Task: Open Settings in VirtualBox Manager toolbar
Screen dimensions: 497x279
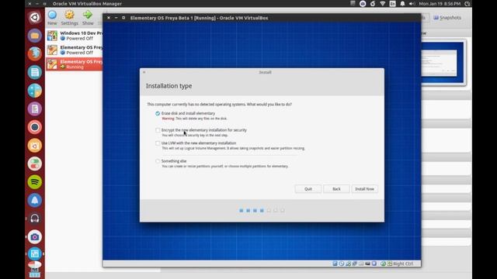Action: coord(69,18)
